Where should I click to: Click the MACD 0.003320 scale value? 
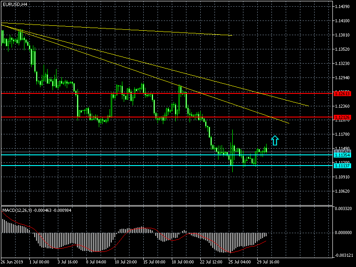(x=343, y=208)
